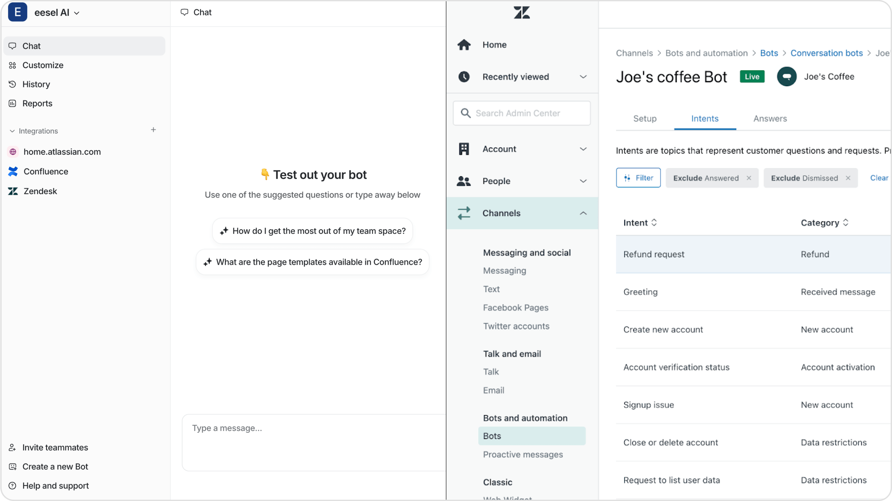Screen dimensions: 892x501
Task: Switch to the Intents tab
Action: (705, 119)
